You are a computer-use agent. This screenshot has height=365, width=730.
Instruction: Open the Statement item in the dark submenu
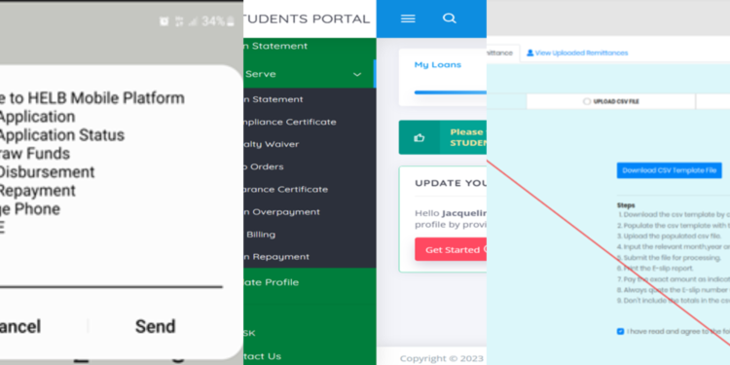pyautogui.click(x=274, y=99)
